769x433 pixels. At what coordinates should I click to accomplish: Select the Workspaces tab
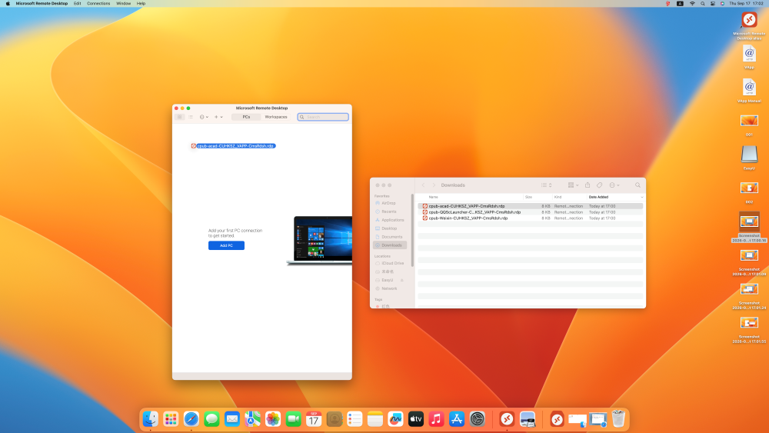(275, 117)
